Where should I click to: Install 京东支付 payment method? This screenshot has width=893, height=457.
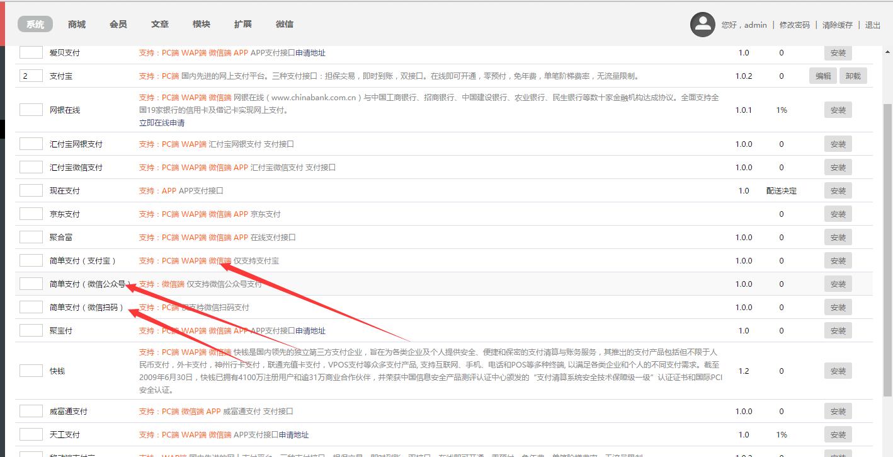click(x=838, y=214)
